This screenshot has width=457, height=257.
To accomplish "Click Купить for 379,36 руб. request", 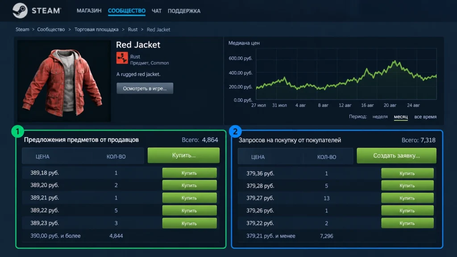I will coord(407,174).
